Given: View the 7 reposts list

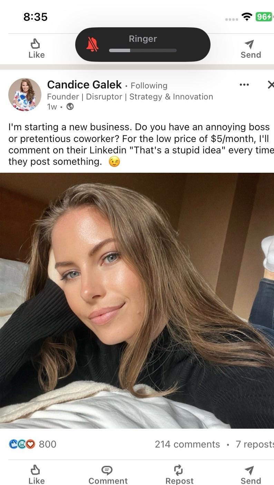Looking at the screenshot, I should tap(255, 444).
